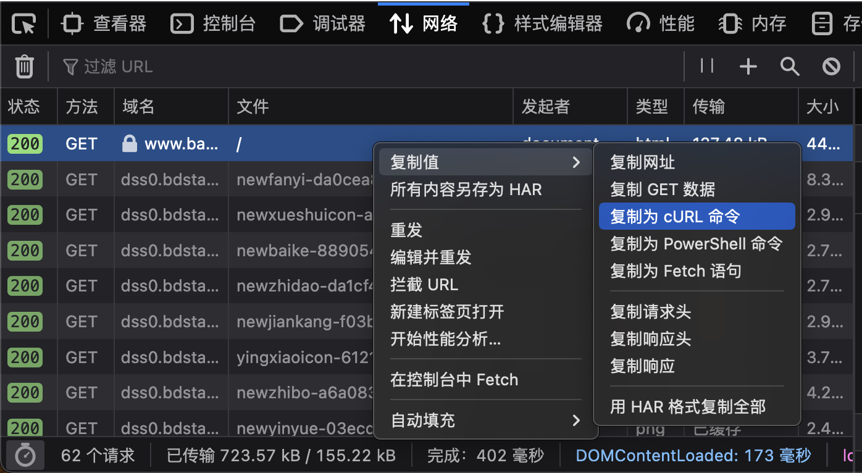The image size is (862, 473).
Task: Select 拦截 URL menu item
Action: [484, 285]
